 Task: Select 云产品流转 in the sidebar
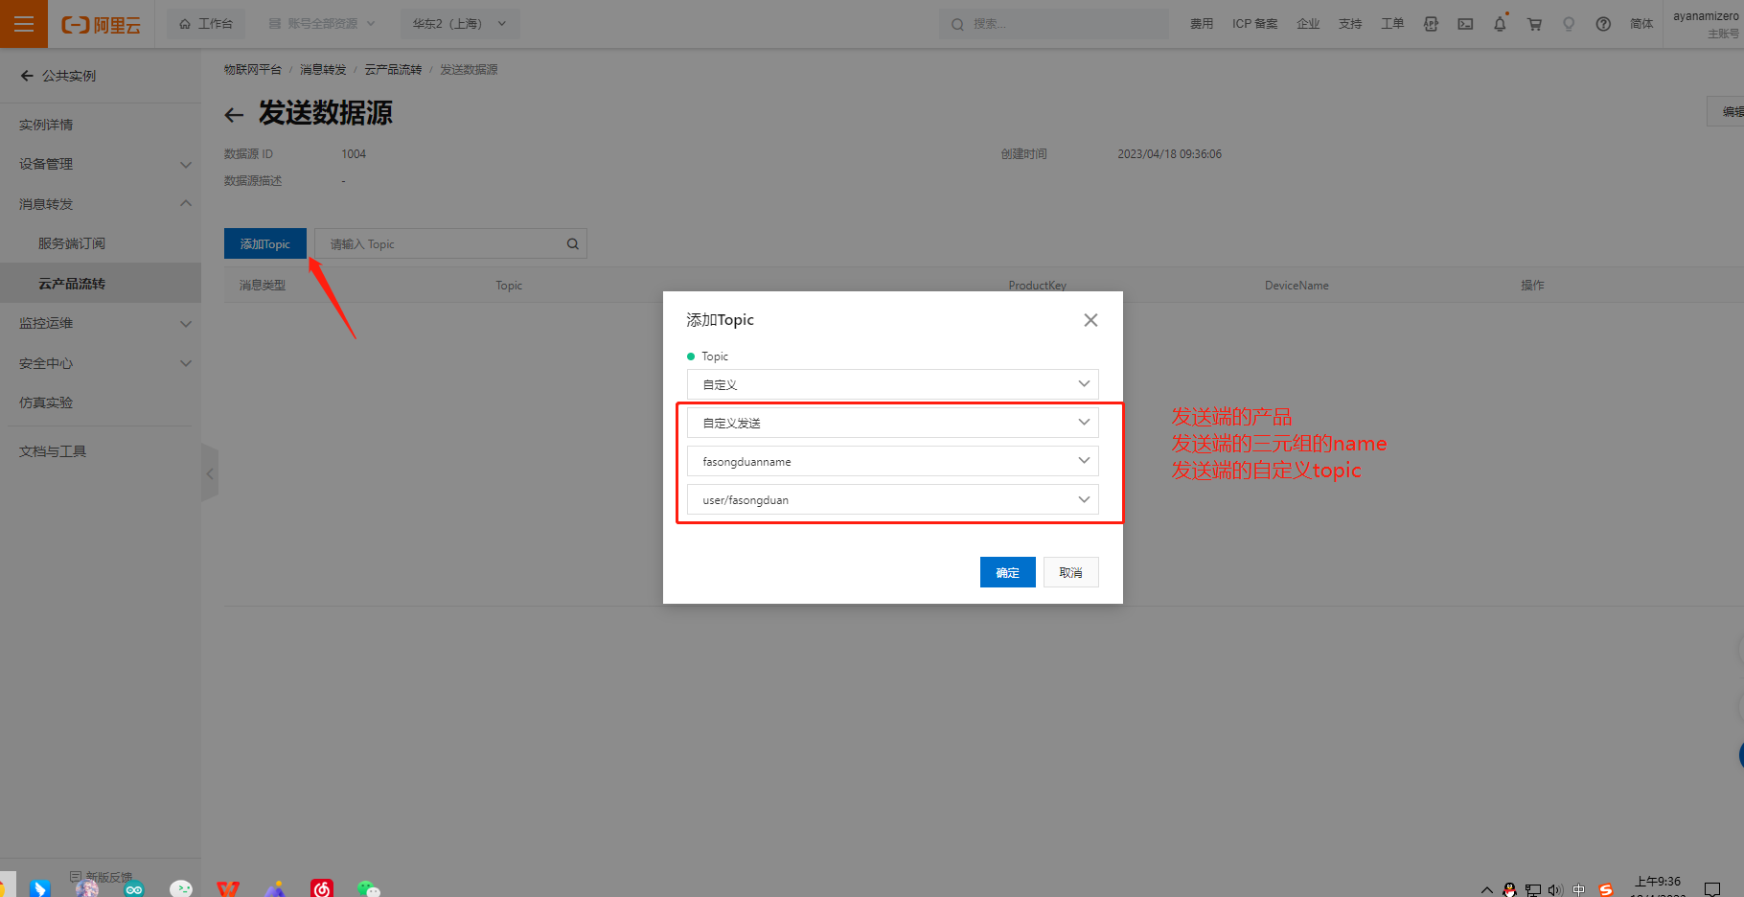(72, 284)
